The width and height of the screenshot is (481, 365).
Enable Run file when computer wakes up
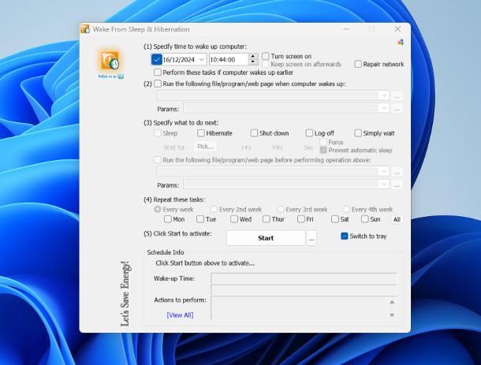pos(158,84)
